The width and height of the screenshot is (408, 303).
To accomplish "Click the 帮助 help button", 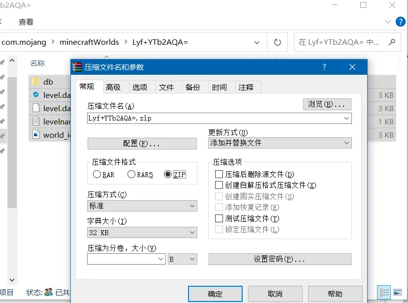I will (335, 294).
